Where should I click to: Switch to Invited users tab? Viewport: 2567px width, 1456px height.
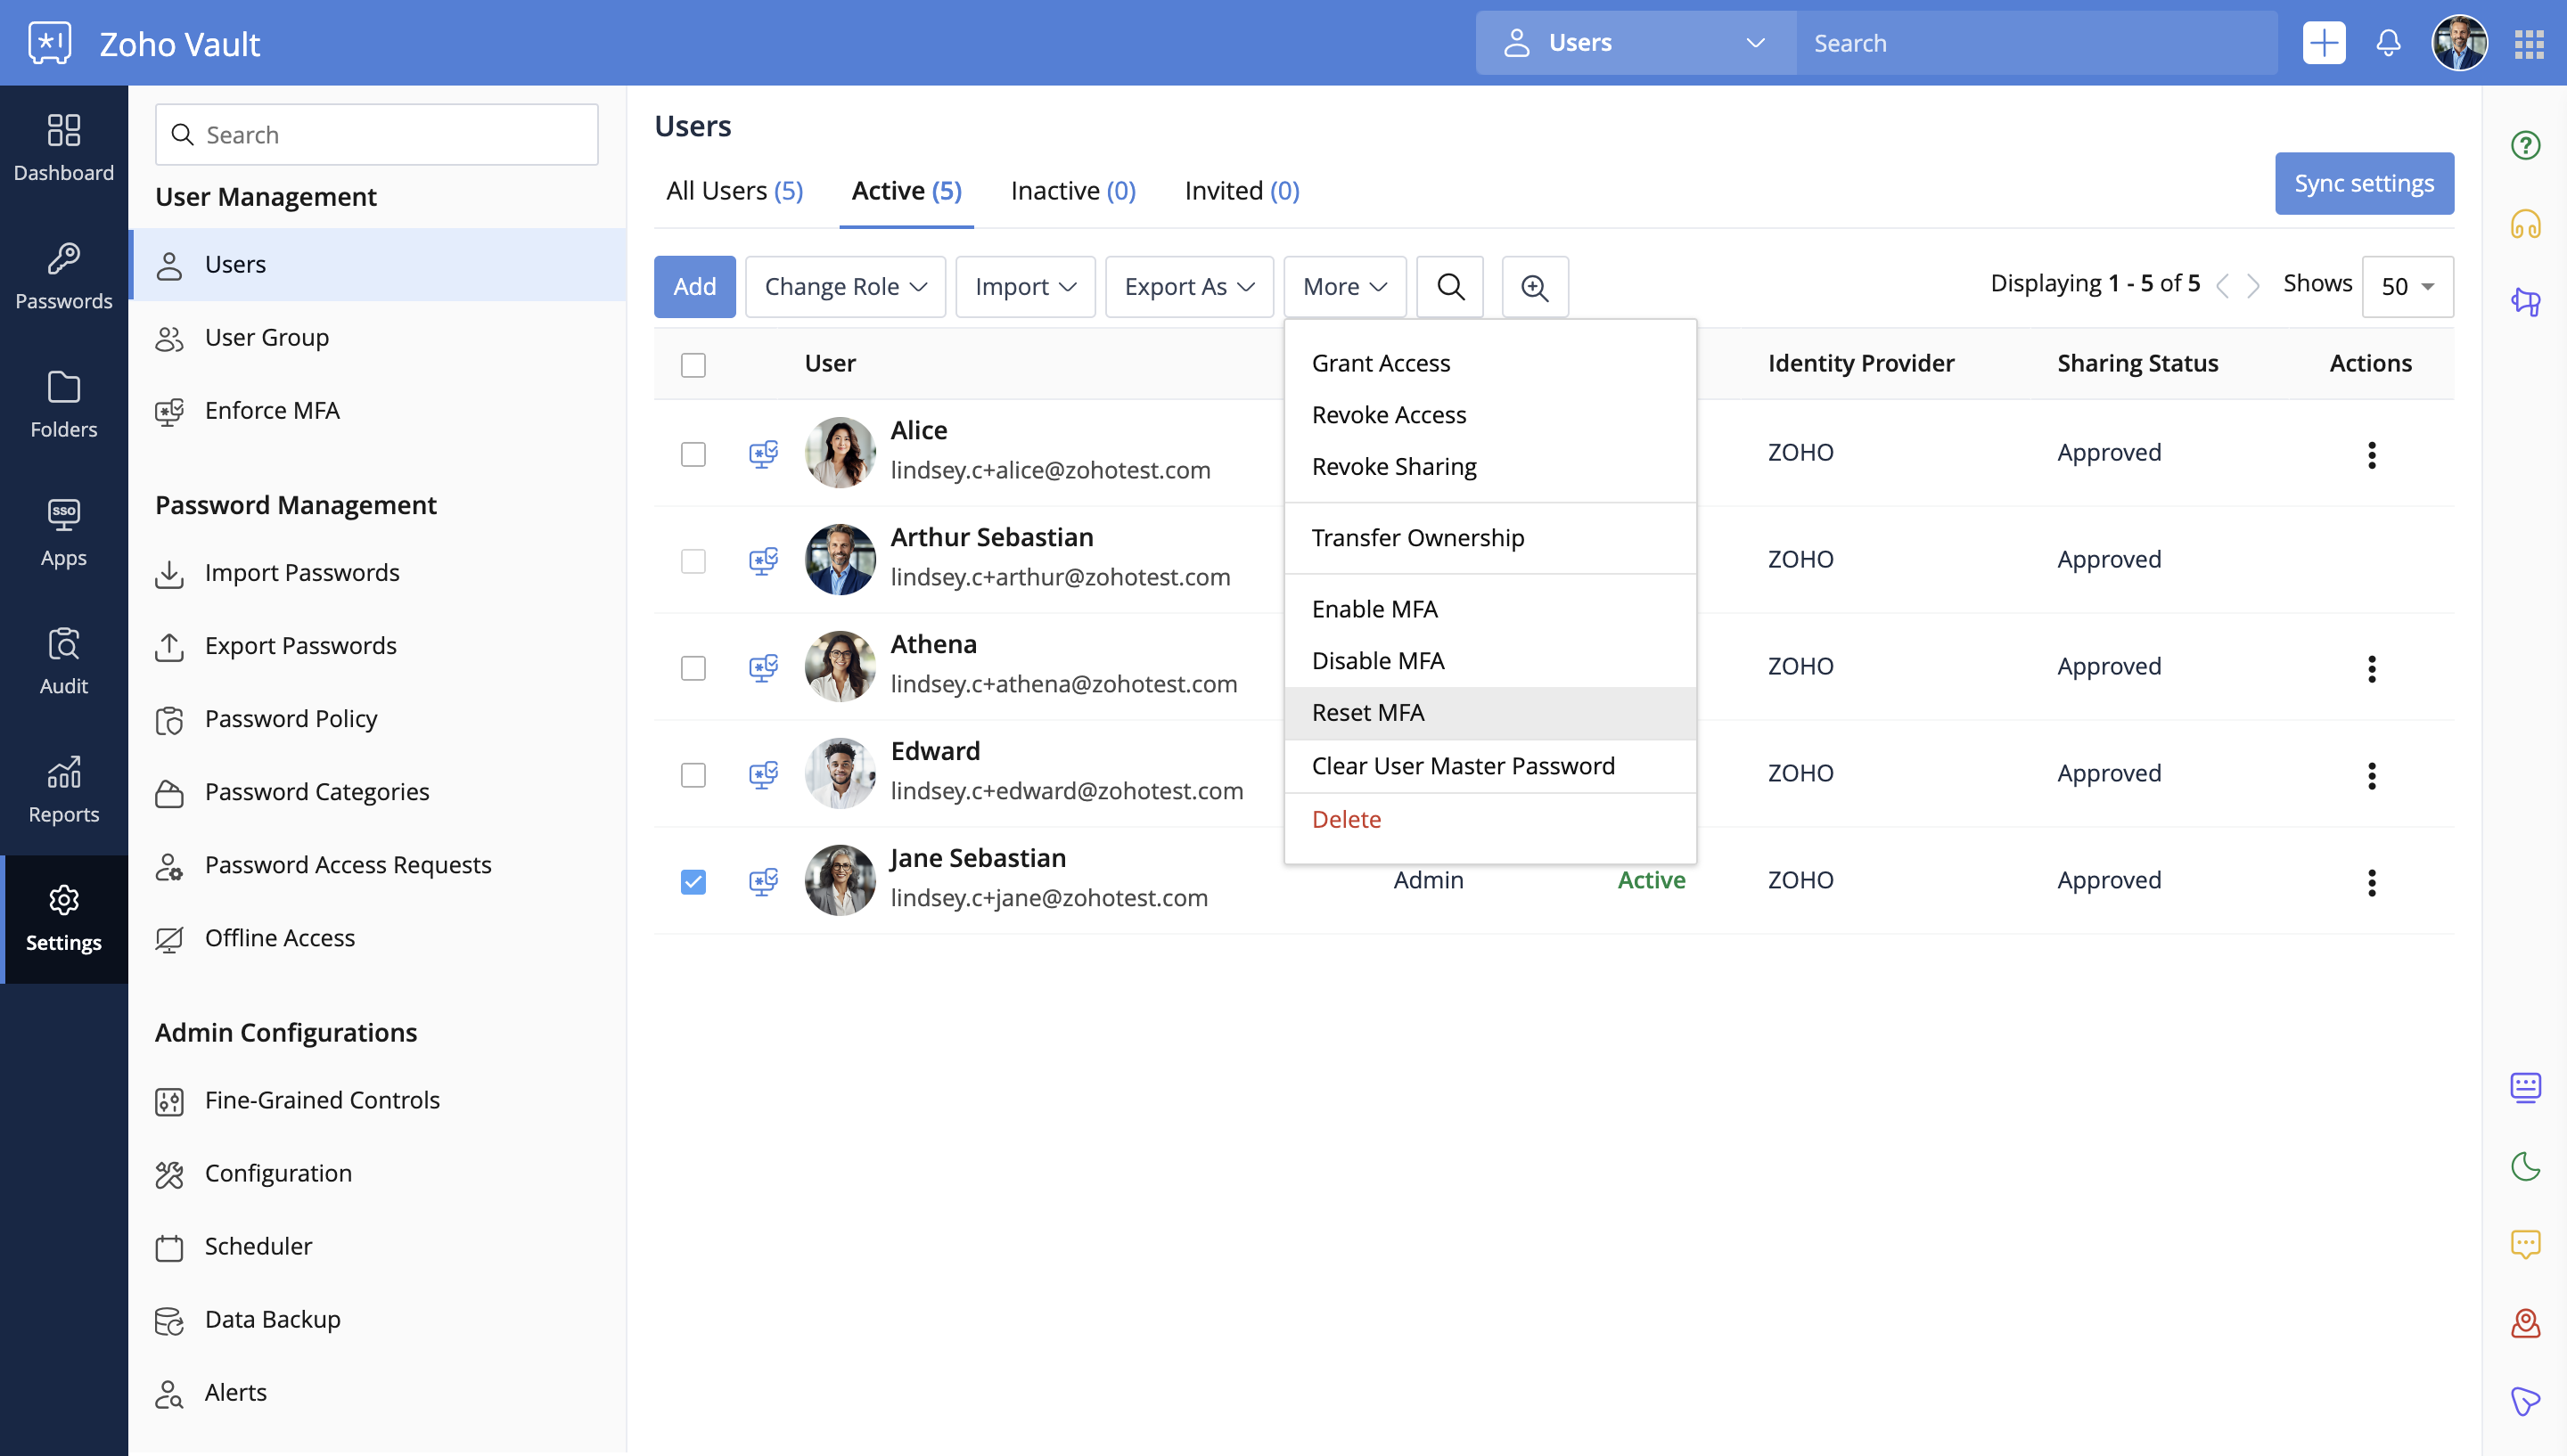pos(1242,191)
